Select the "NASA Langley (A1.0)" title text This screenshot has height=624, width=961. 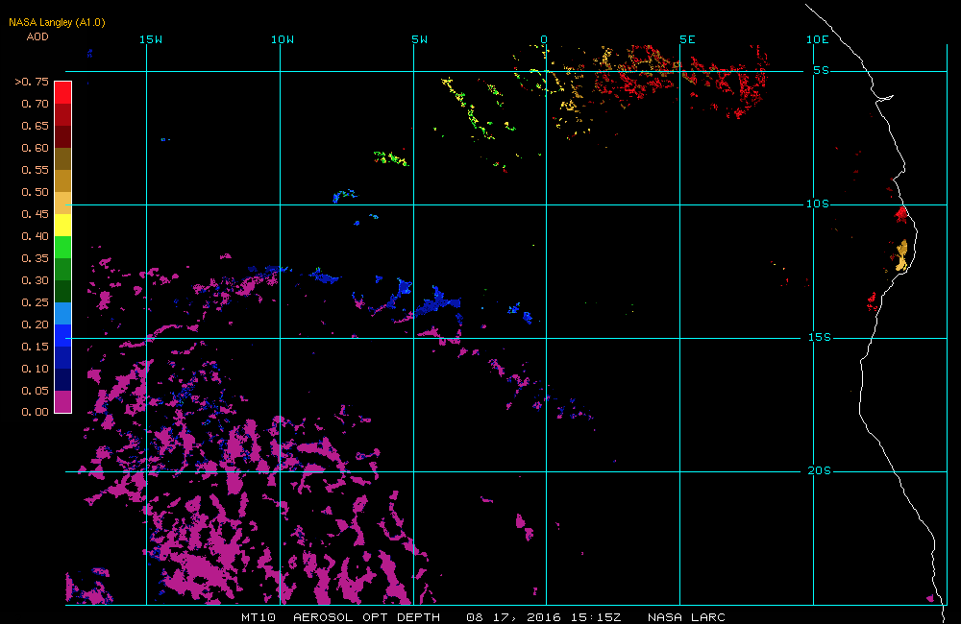[x=57, y=22]
